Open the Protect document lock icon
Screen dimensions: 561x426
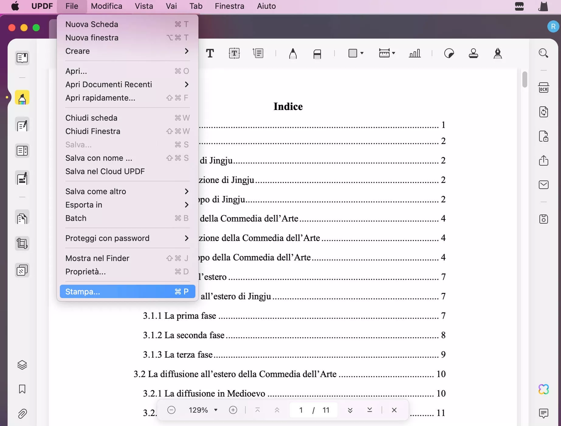(544, 136)
